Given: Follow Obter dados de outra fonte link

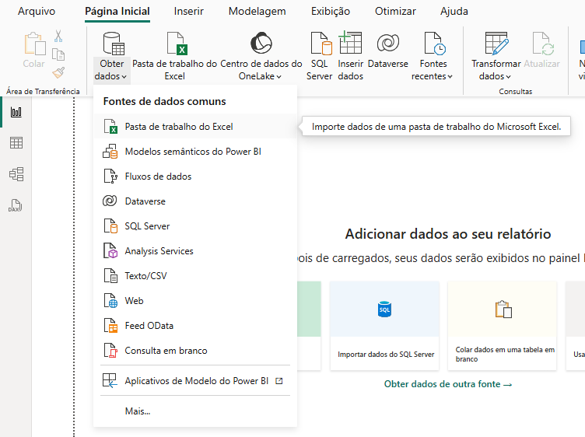Looking at the screenshot, I should tap(448, 384).
